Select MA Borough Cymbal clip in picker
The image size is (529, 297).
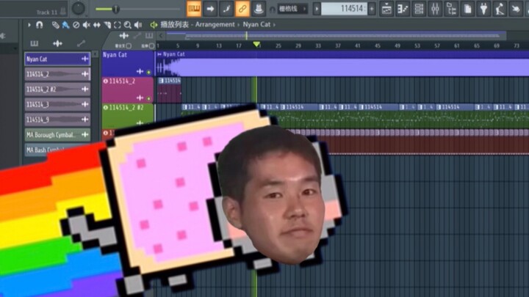pyautogui.click(x=57, y=135)
